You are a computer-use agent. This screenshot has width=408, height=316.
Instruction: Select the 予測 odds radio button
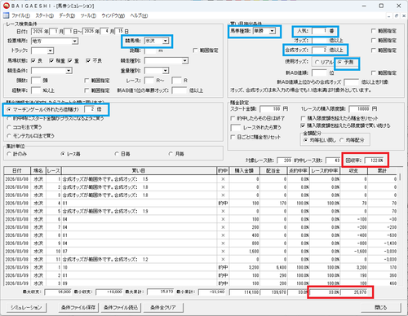click(x=339, y=62)
